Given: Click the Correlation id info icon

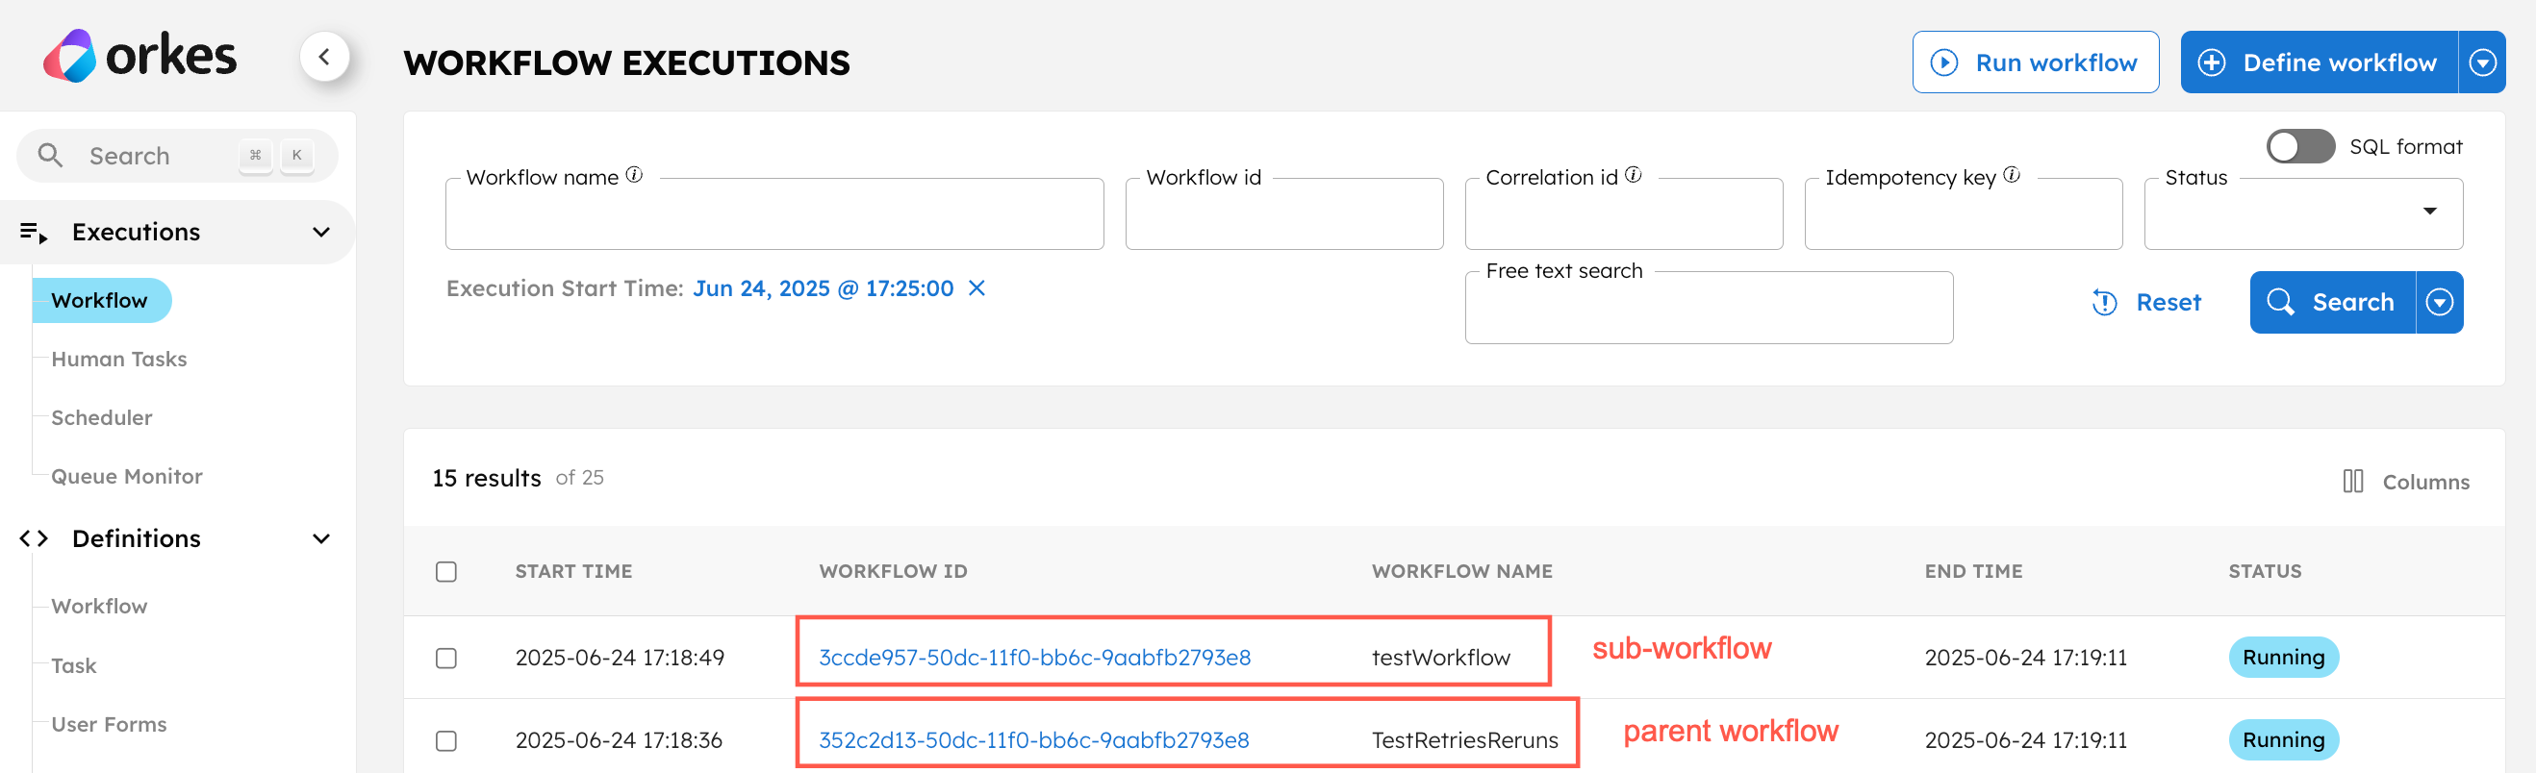Looking at the screenshot, I should click(1634, 175).
